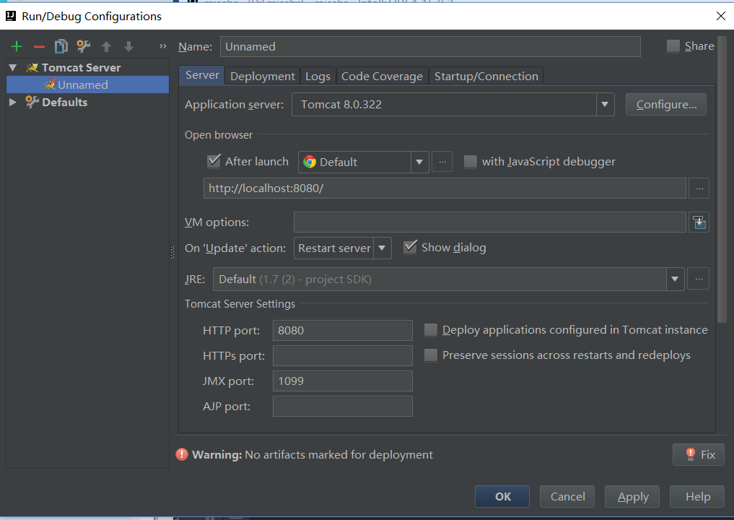
Task: Uncheck the After launch checkbox
Action: [214, 161]
